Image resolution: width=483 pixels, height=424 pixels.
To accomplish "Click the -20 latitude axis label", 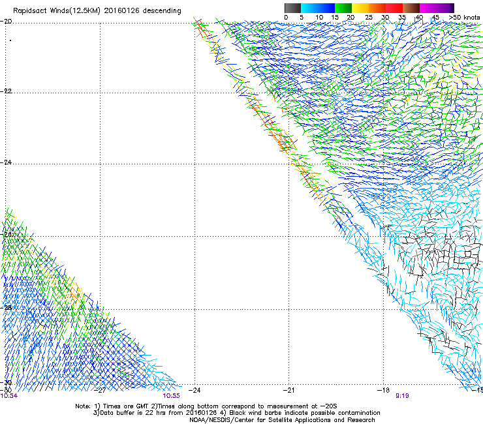I will (6, 22).
